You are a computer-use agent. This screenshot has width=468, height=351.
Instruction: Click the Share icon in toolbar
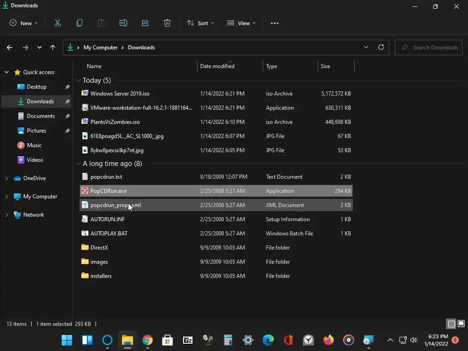click(x=145, y=23)
